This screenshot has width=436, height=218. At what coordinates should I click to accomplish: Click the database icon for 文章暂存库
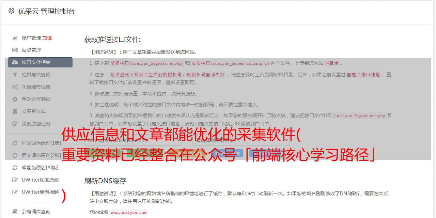pos(15,111)
